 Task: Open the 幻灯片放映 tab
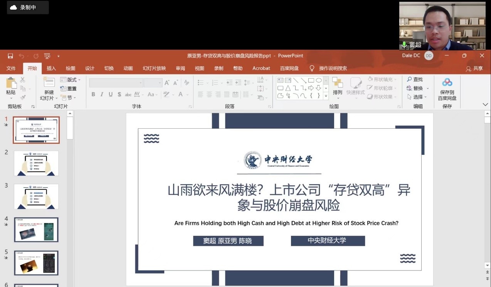[x=154, y=68]
